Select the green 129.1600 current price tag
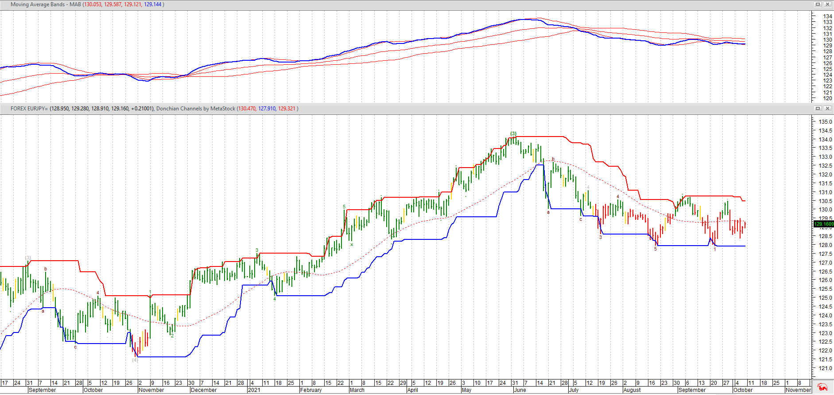 tap(823, 224)
